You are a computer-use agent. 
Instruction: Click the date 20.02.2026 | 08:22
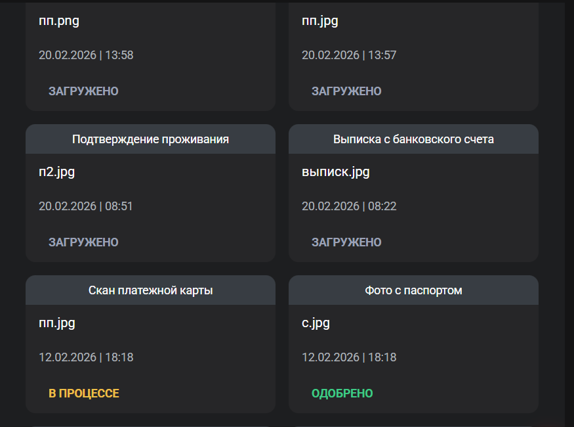coord(349,206)
